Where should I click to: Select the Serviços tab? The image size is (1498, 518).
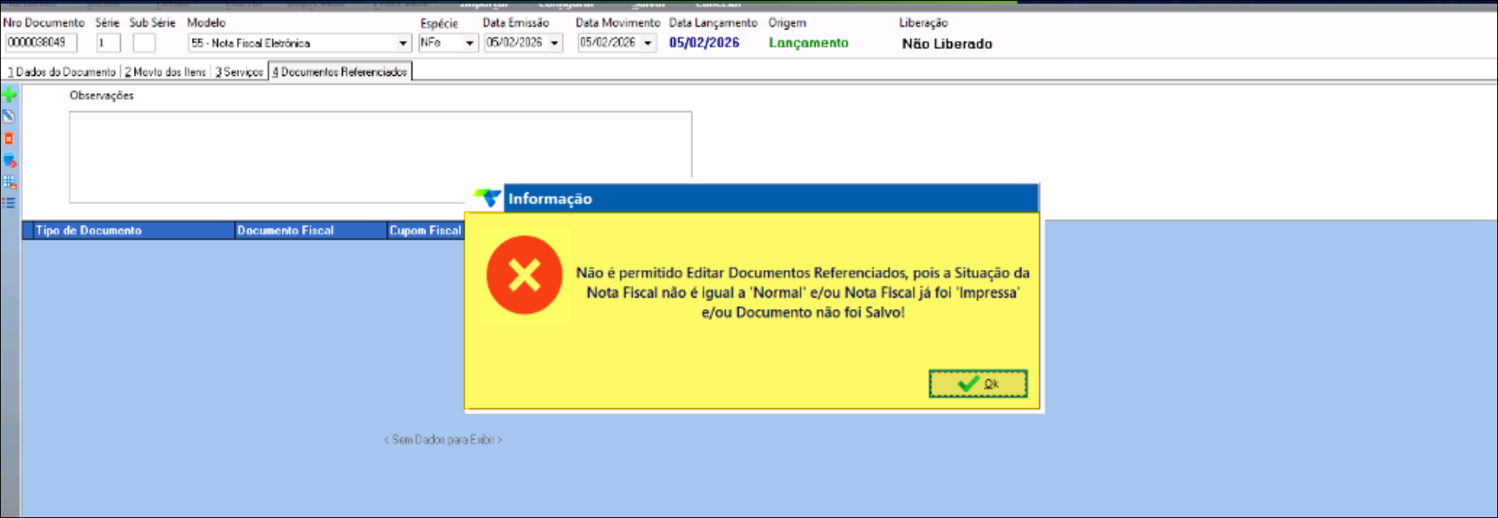pyautogui.click(x=239, y=72)
